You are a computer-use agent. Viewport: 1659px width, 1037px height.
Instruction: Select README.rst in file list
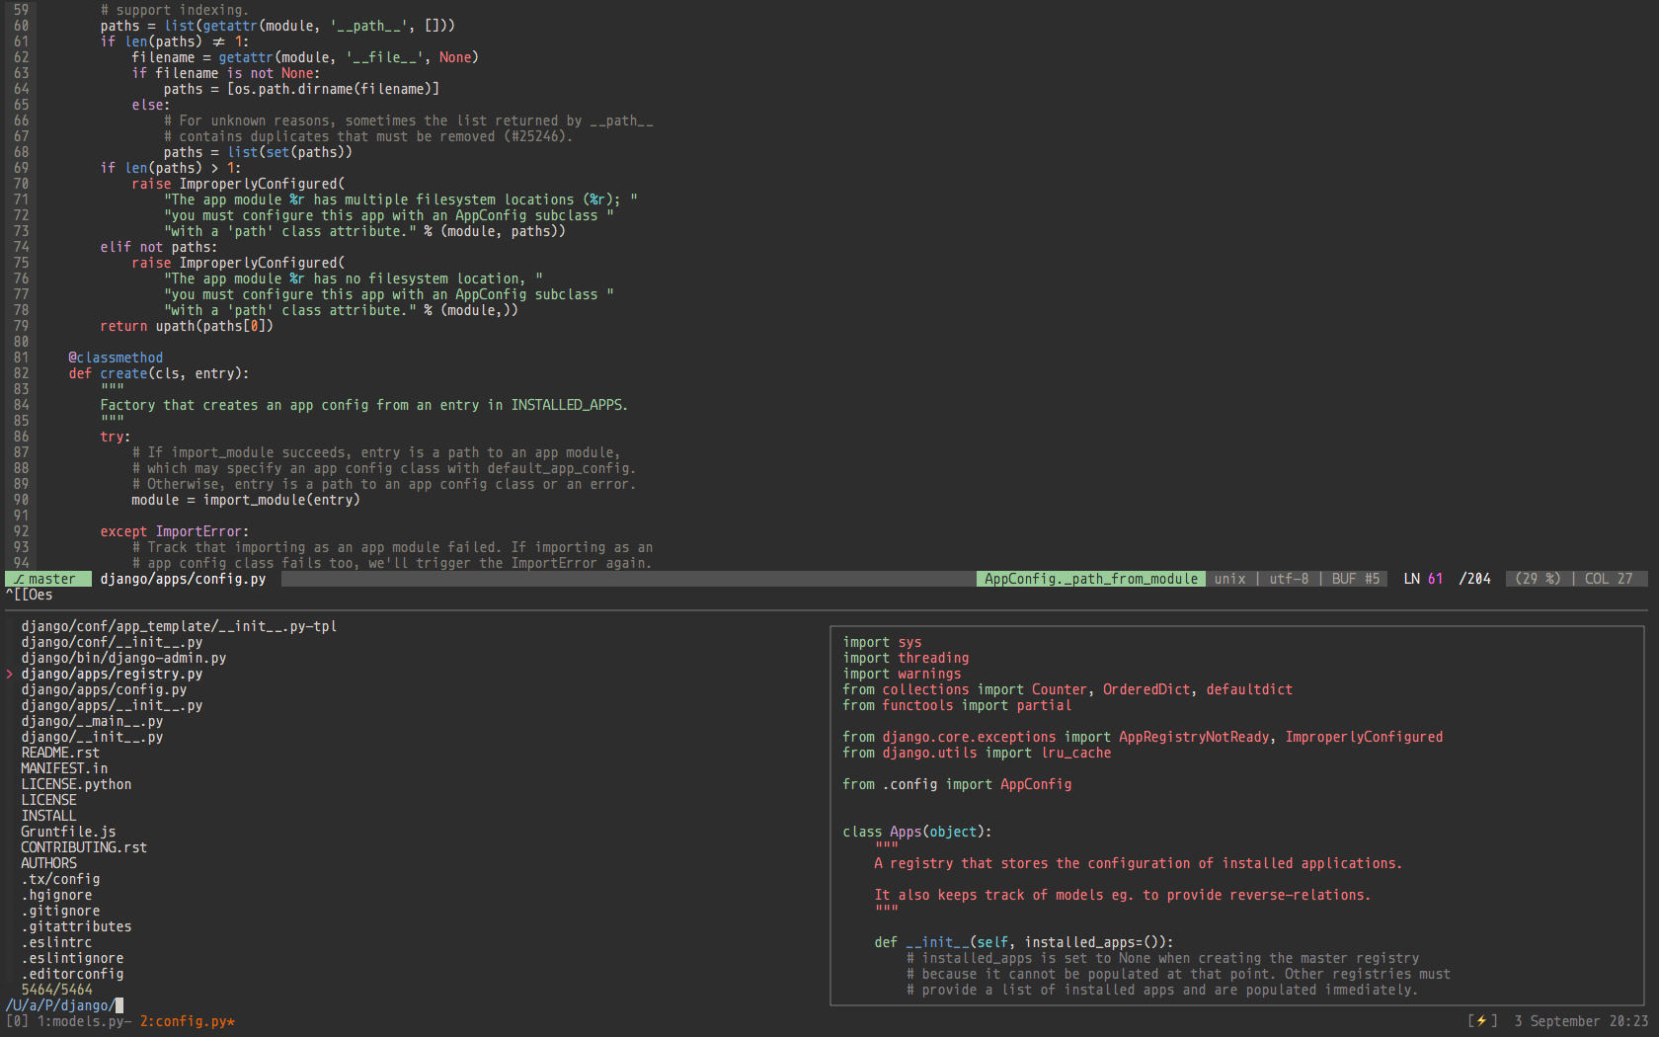coord(60,753)
